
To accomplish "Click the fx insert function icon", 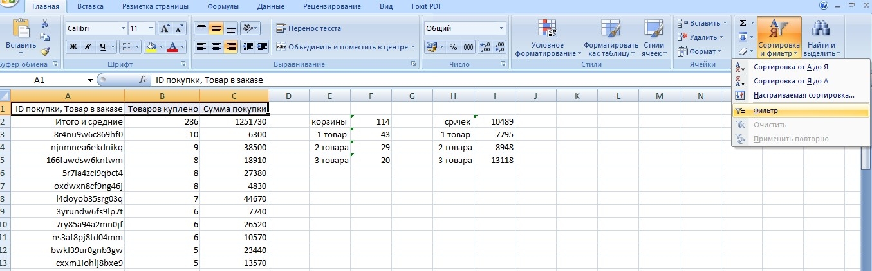I will click(143, 80).
